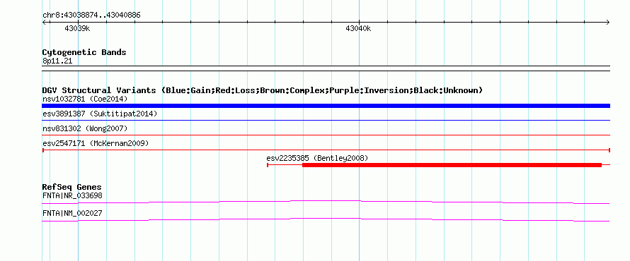
Task: Click the red nsv831302 loss line
Action: click(x=326, y=135)
